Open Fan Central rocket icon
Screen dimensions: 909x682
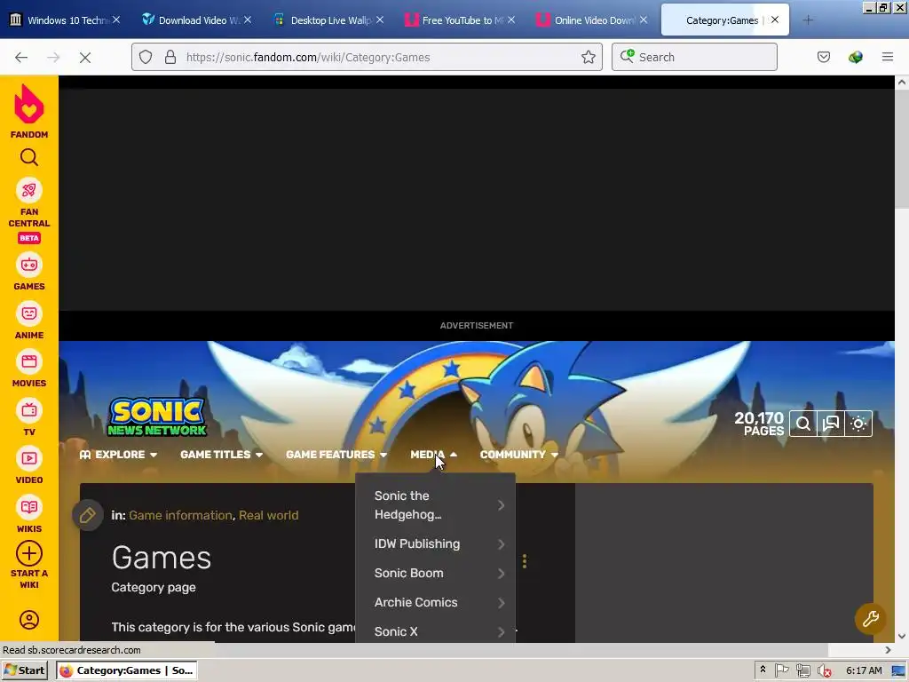(x=29, y=190)
